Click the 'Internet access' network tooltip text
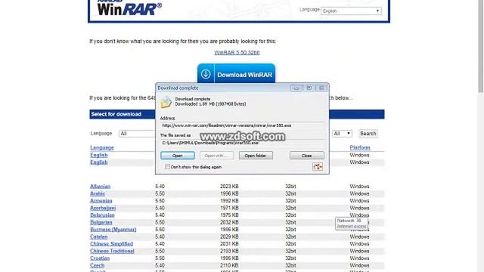Screen dimensions: 484x272 351,227
